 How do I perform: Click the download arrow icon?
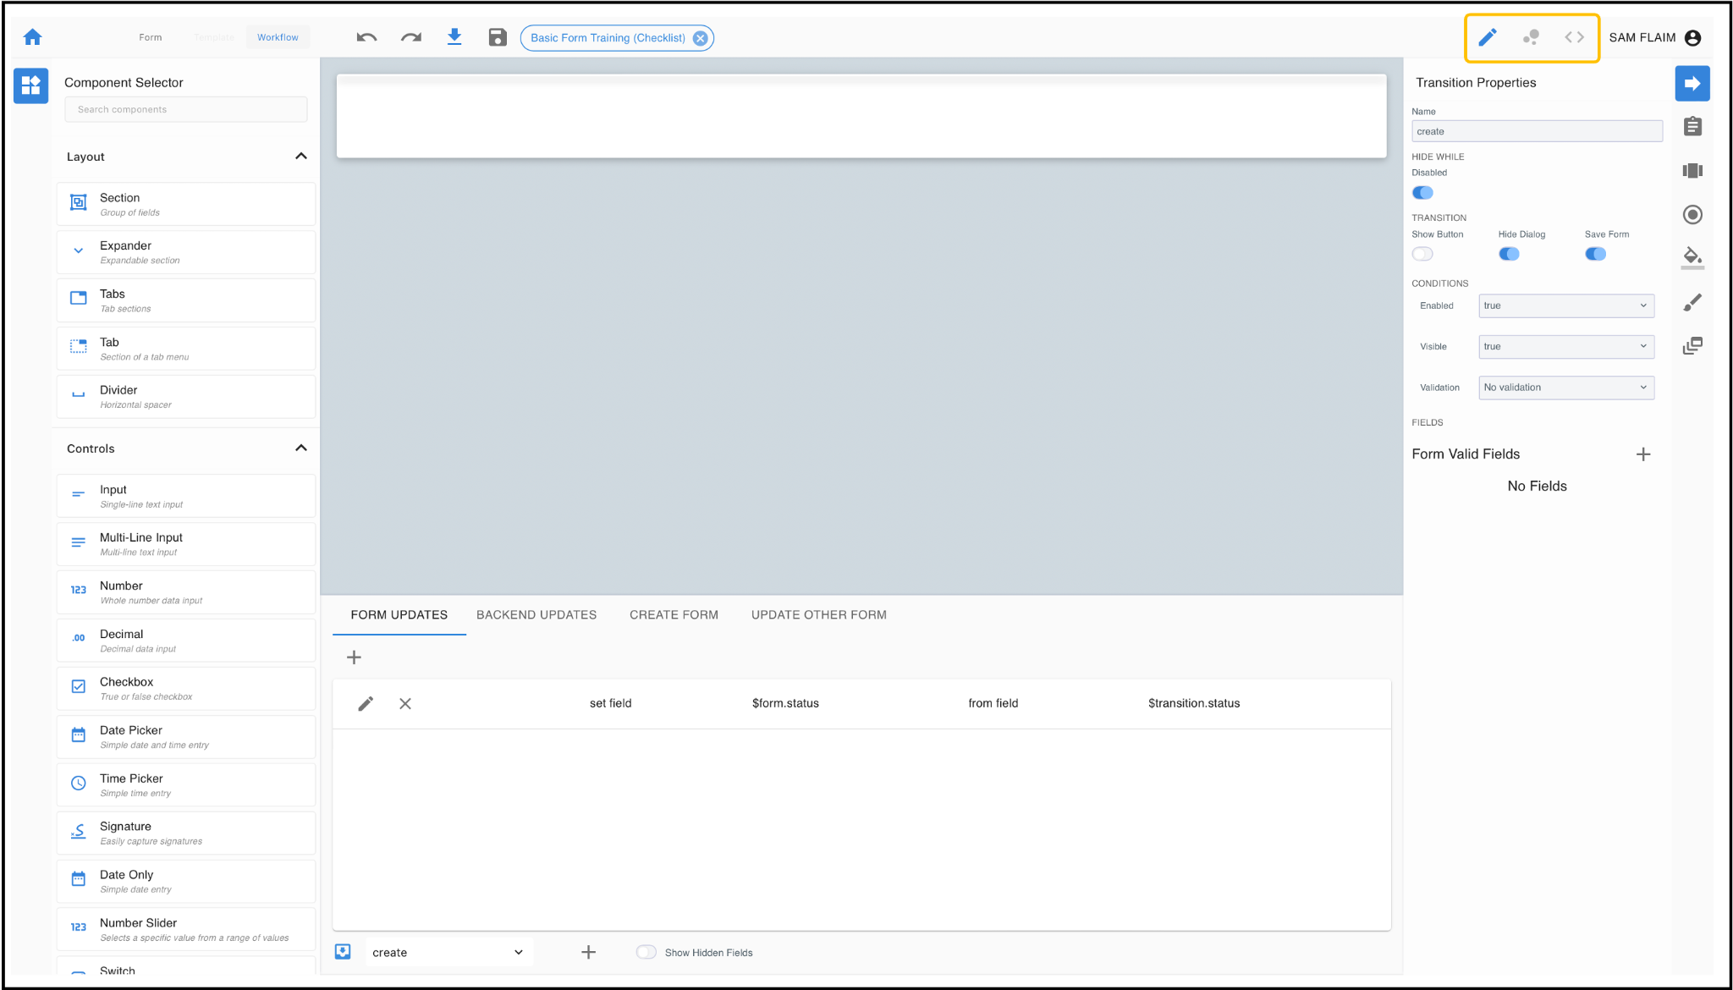coord(454,37)
